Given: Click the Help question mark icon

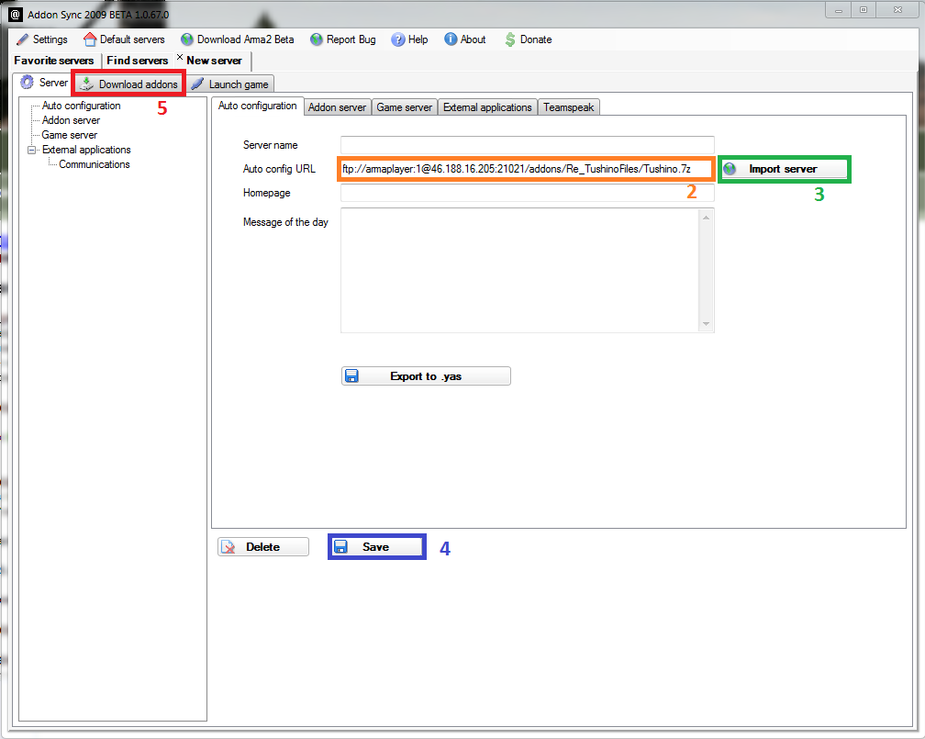Looking at the screenshot, I should (x=398, y=39).
